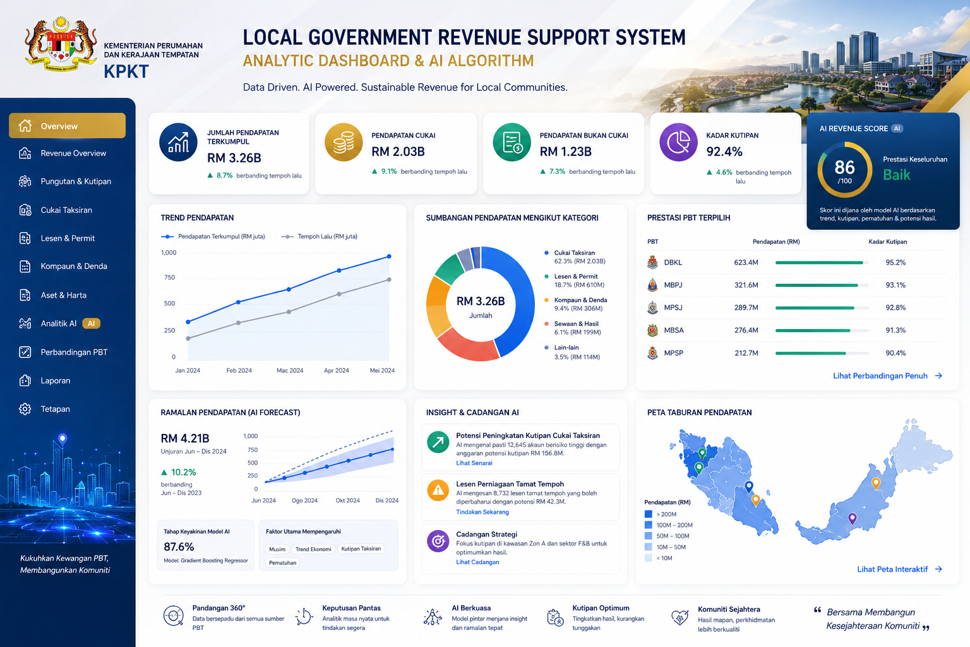The image size is (970, 647).
Task: Click the > 200M map legend swatch
Action: click(649, 514)
